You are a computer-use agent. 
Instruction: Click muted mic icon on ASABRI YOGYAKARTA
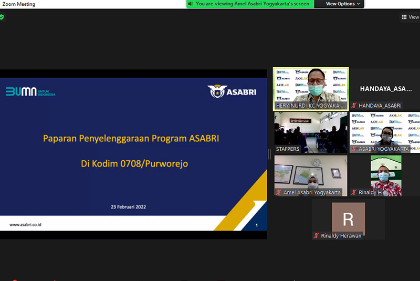[354, 149]
